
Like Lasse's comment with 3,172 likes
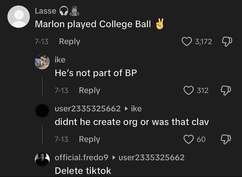(187, 41)
